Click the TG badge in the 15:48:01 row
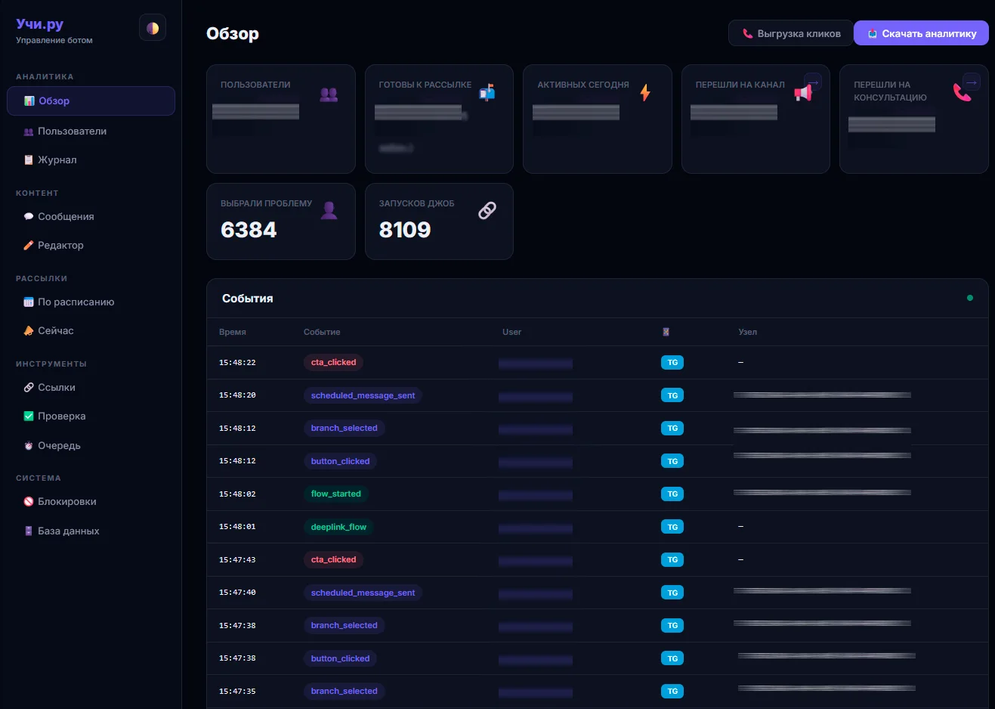 (672, 527)
